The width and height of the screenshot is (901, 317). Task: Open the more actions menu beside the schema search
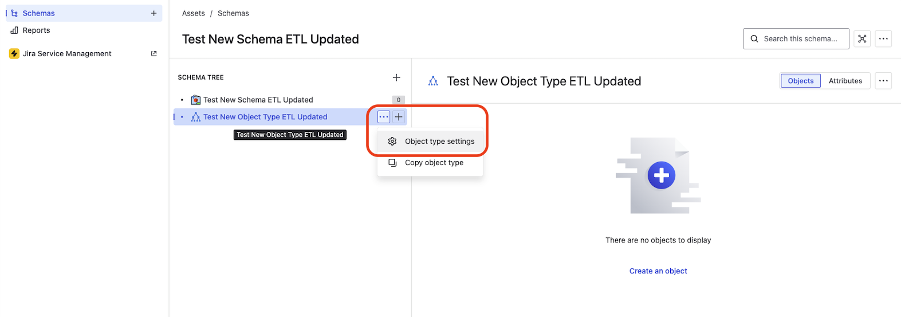[x=883, y=39]
